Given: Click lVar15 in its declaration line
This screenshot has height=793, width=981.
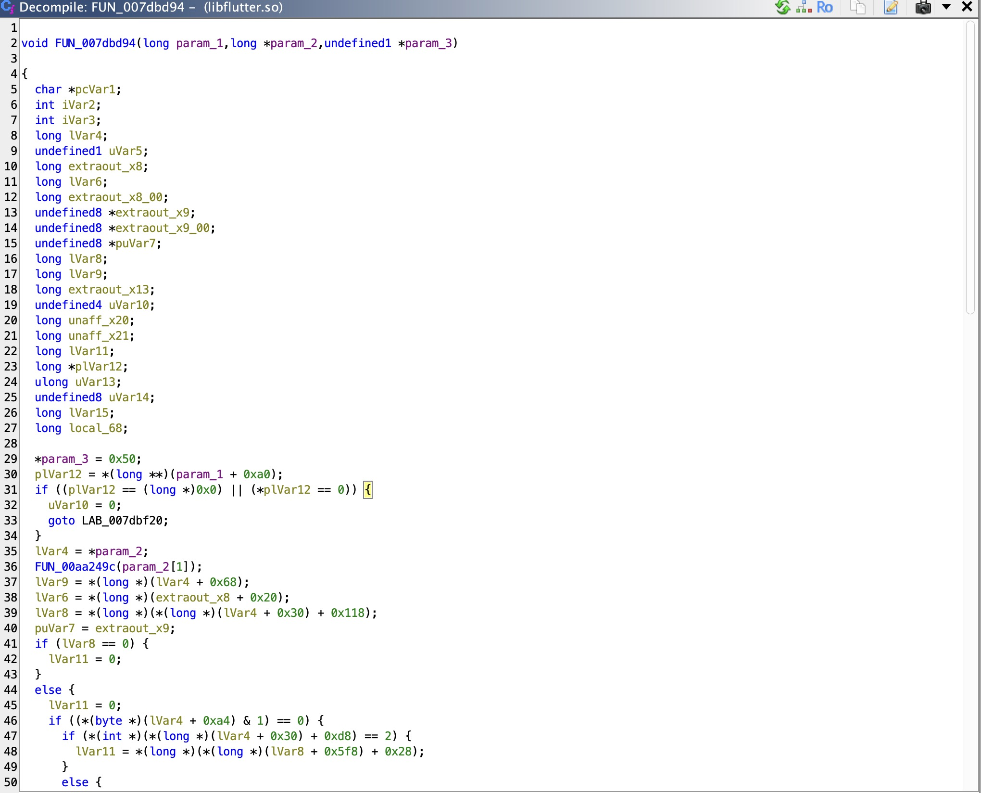Looking at the screenshot, I should tap(88, 413).
